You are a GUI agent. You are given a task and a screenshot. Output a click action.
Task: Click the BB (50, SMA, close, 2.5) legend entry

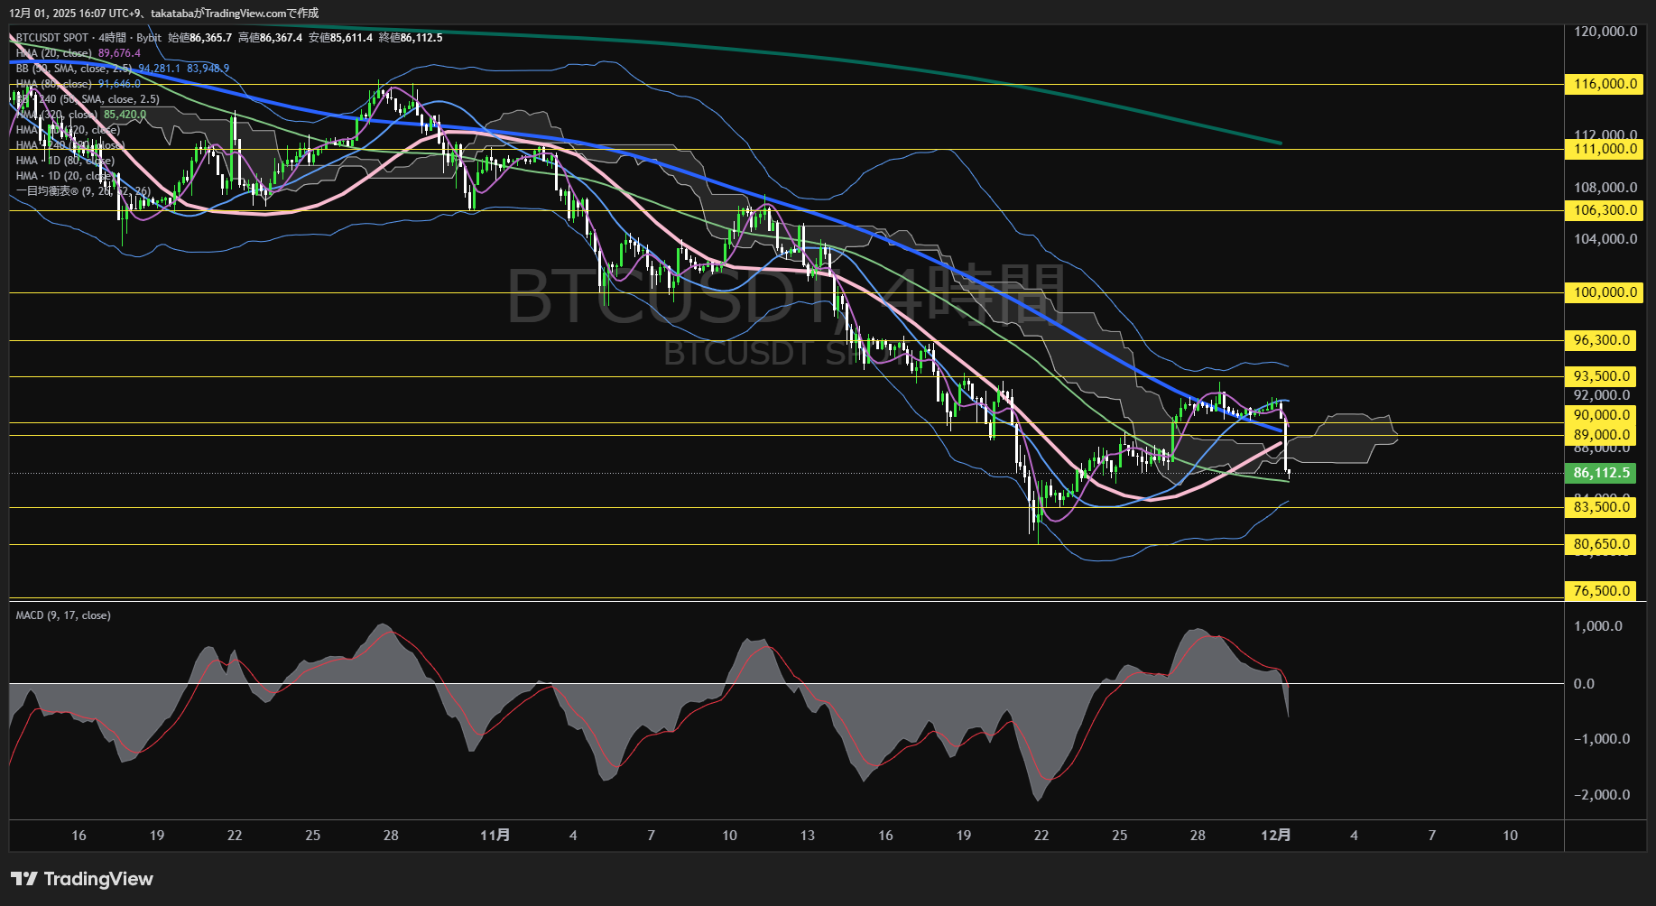tap(72, 68)
